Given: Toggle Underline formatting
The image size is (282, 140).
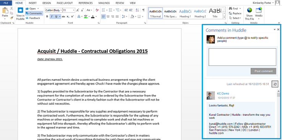Looking at the screenshot, I should pos(56,16).
